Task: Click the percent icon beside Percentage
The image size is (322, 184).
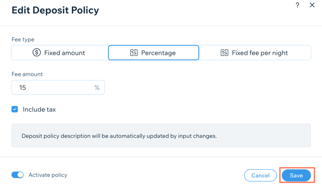Action: pyautogui.click(x=134, y=53)
